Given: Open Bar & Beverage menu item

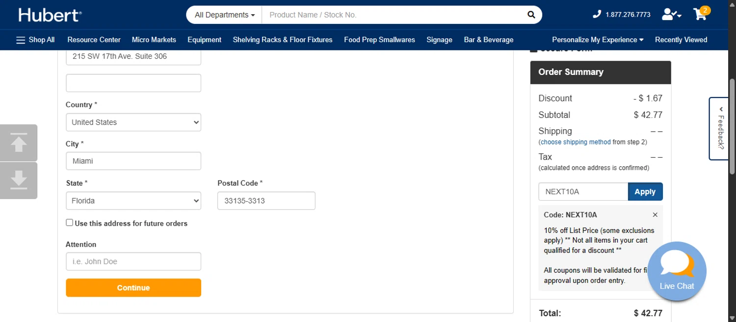Looking at the screenshot, I should [489, 40].
